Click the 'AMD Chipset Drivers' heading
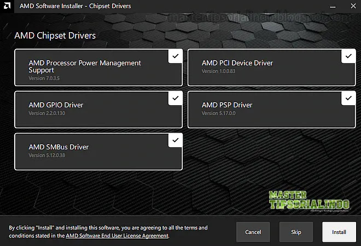The width and height of the screenshot is (361, 246). 55,35
